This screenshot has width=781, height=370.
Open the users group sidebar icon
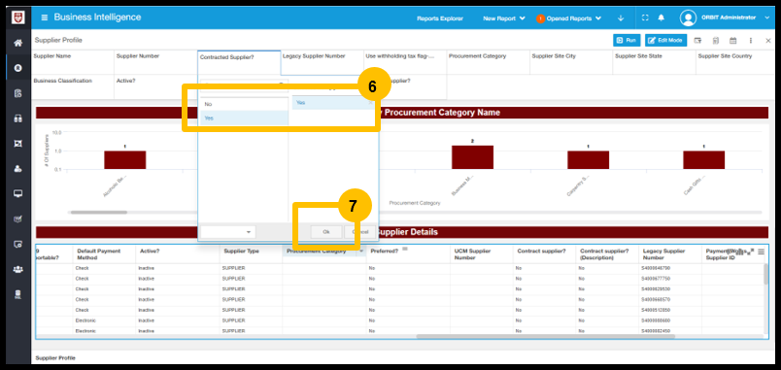17,269
